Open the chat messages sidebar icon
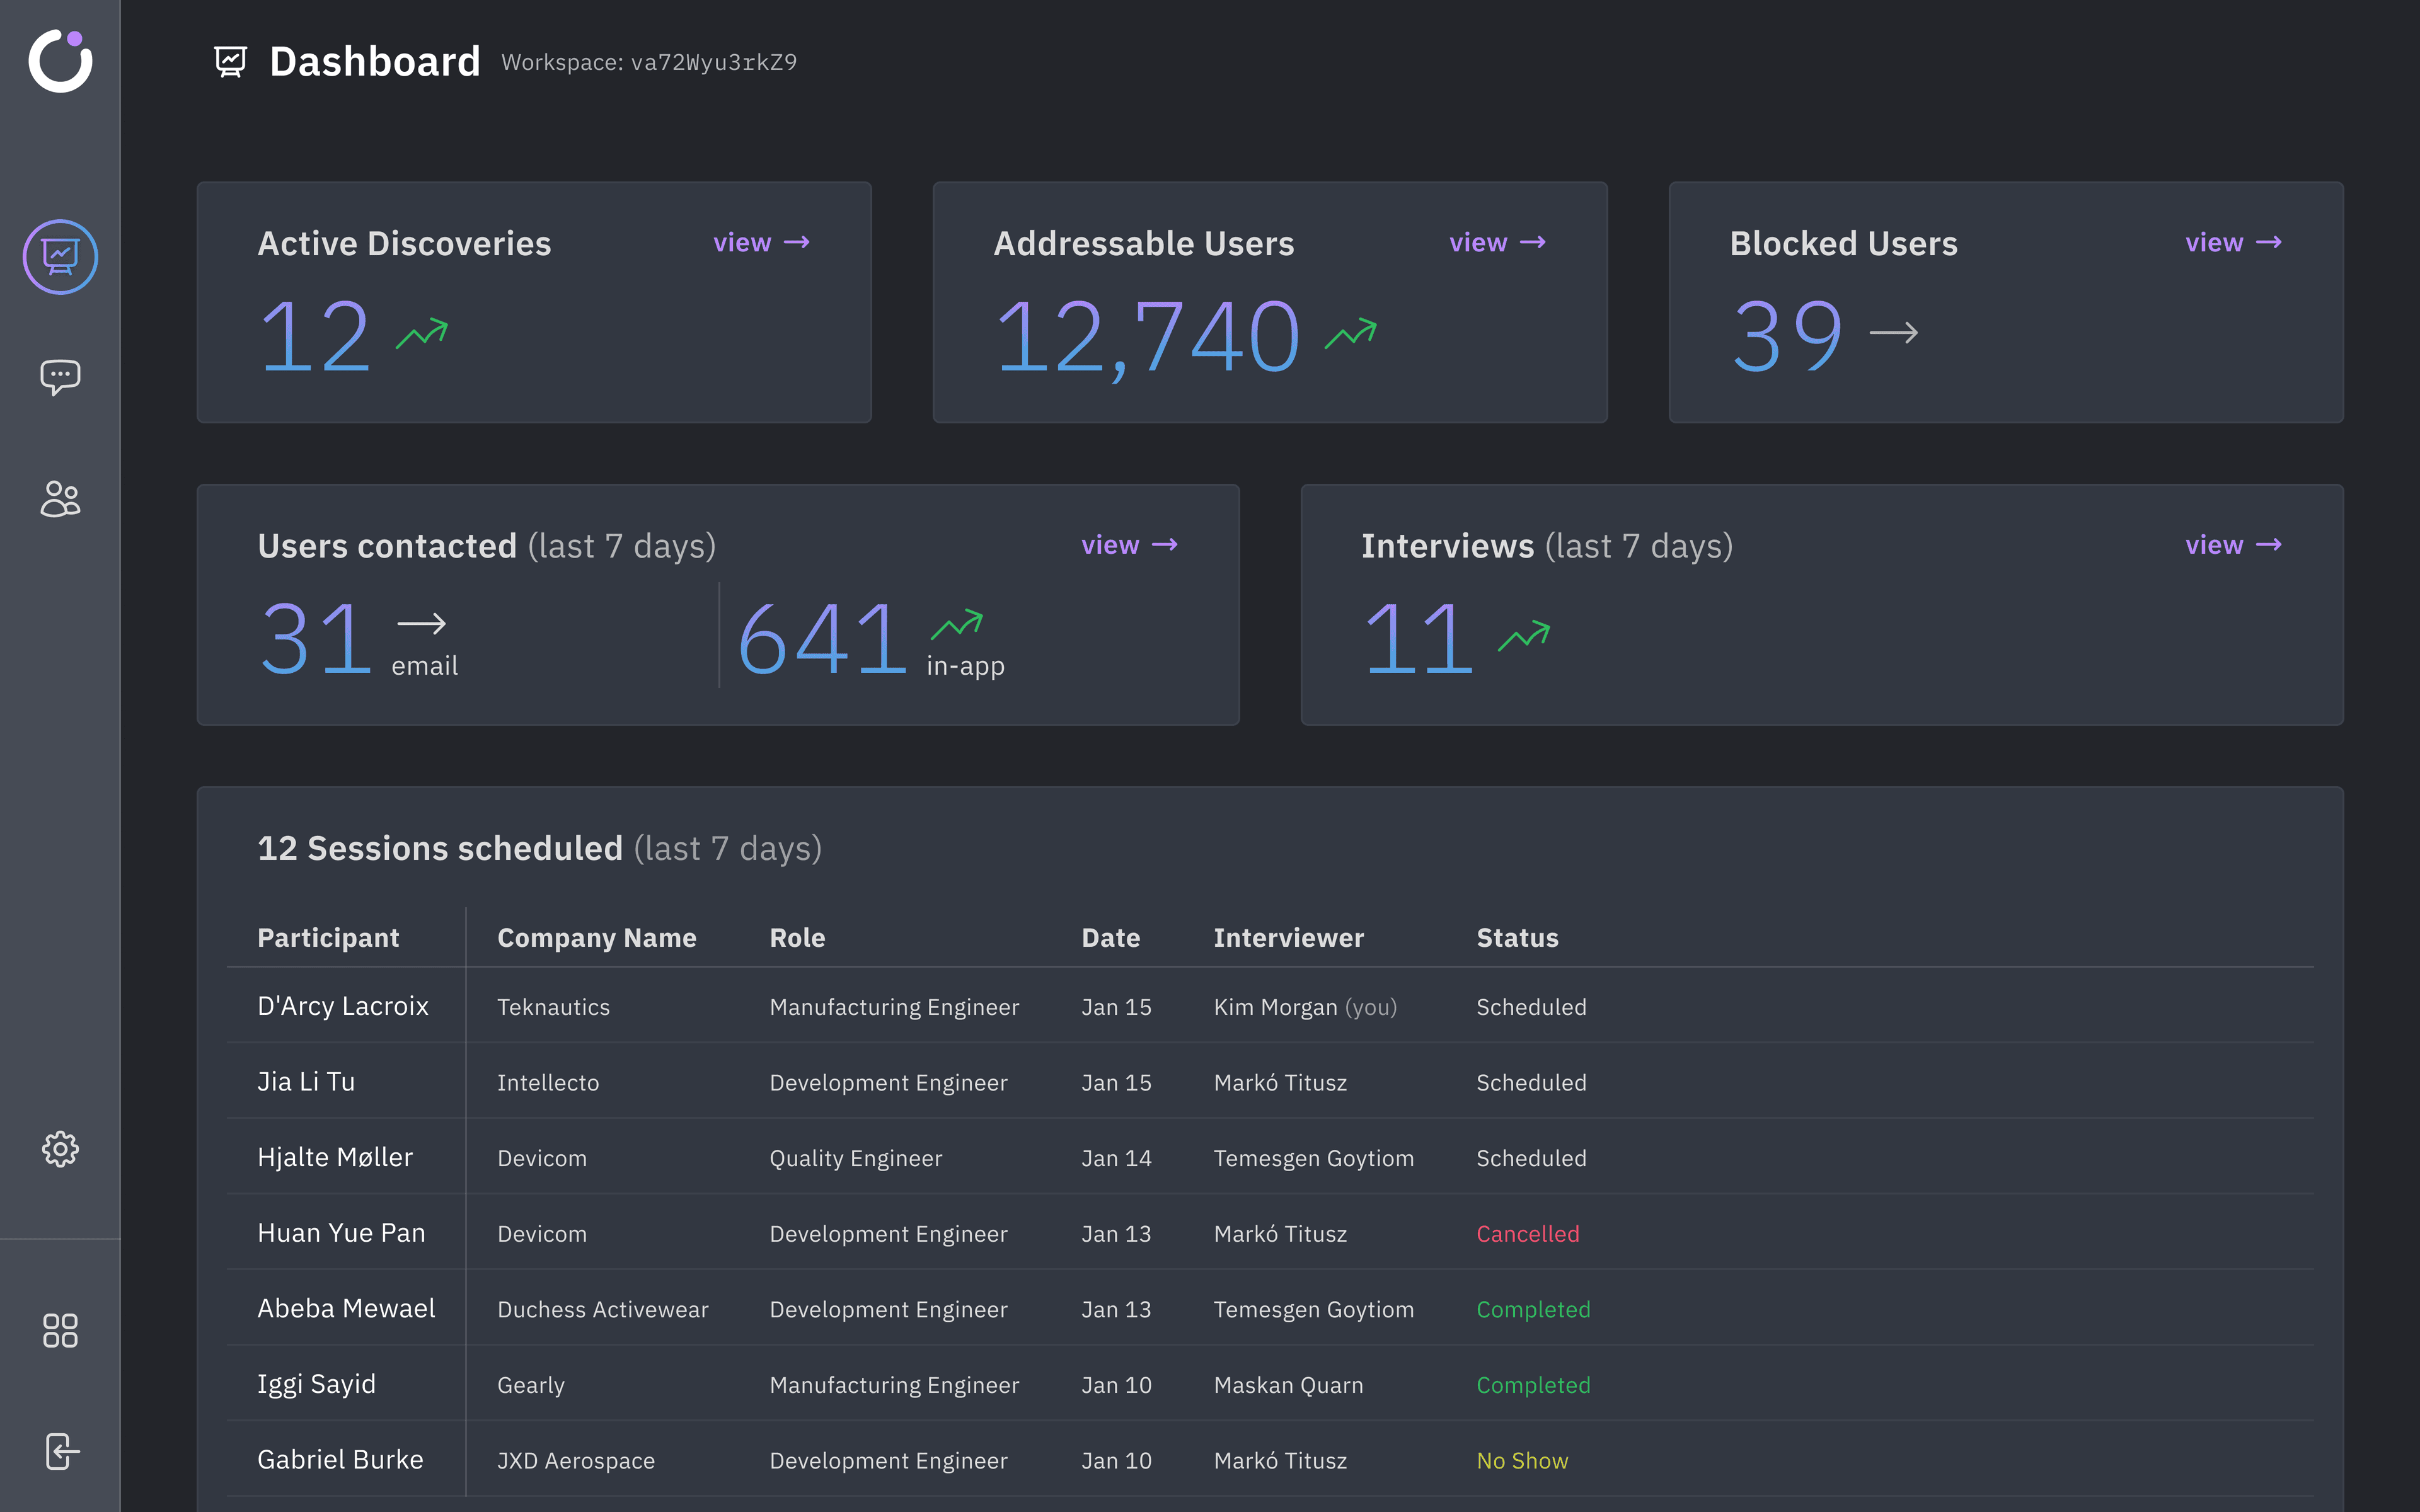The image size is (2420, 1512). pyautogui.click(x=60, y=377)
